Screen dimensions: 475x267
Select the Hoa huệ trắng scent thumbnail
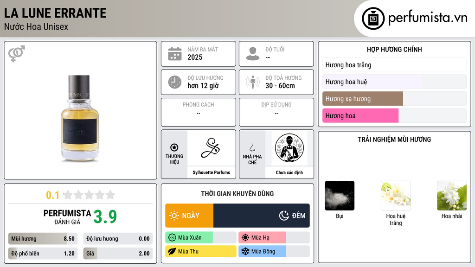tap(396, 196)
